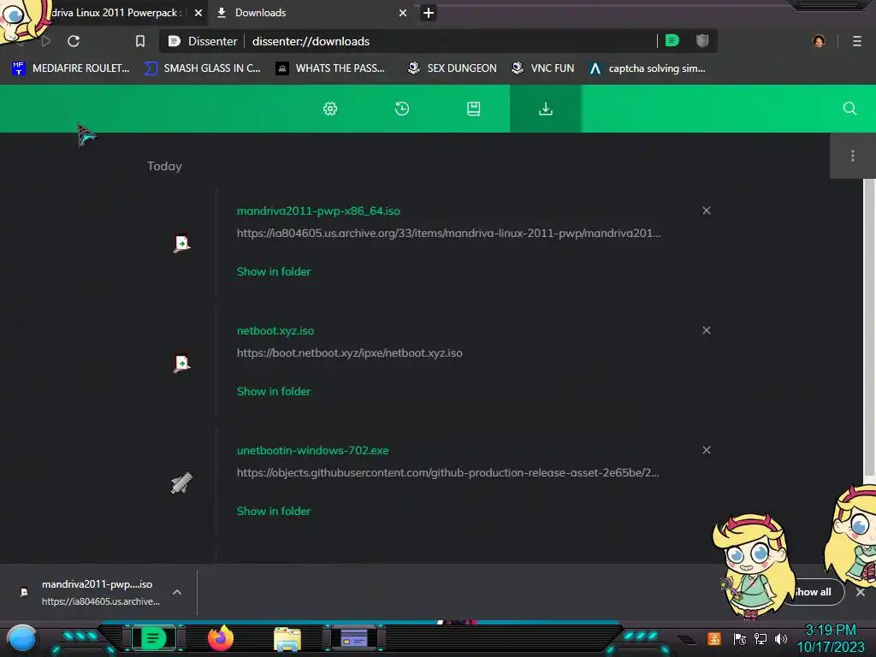Image resolution: width=876 pixels, height=657 pixels.
Task: Remove unetbootin-windows-702.exe from the list
Action: 706,450
